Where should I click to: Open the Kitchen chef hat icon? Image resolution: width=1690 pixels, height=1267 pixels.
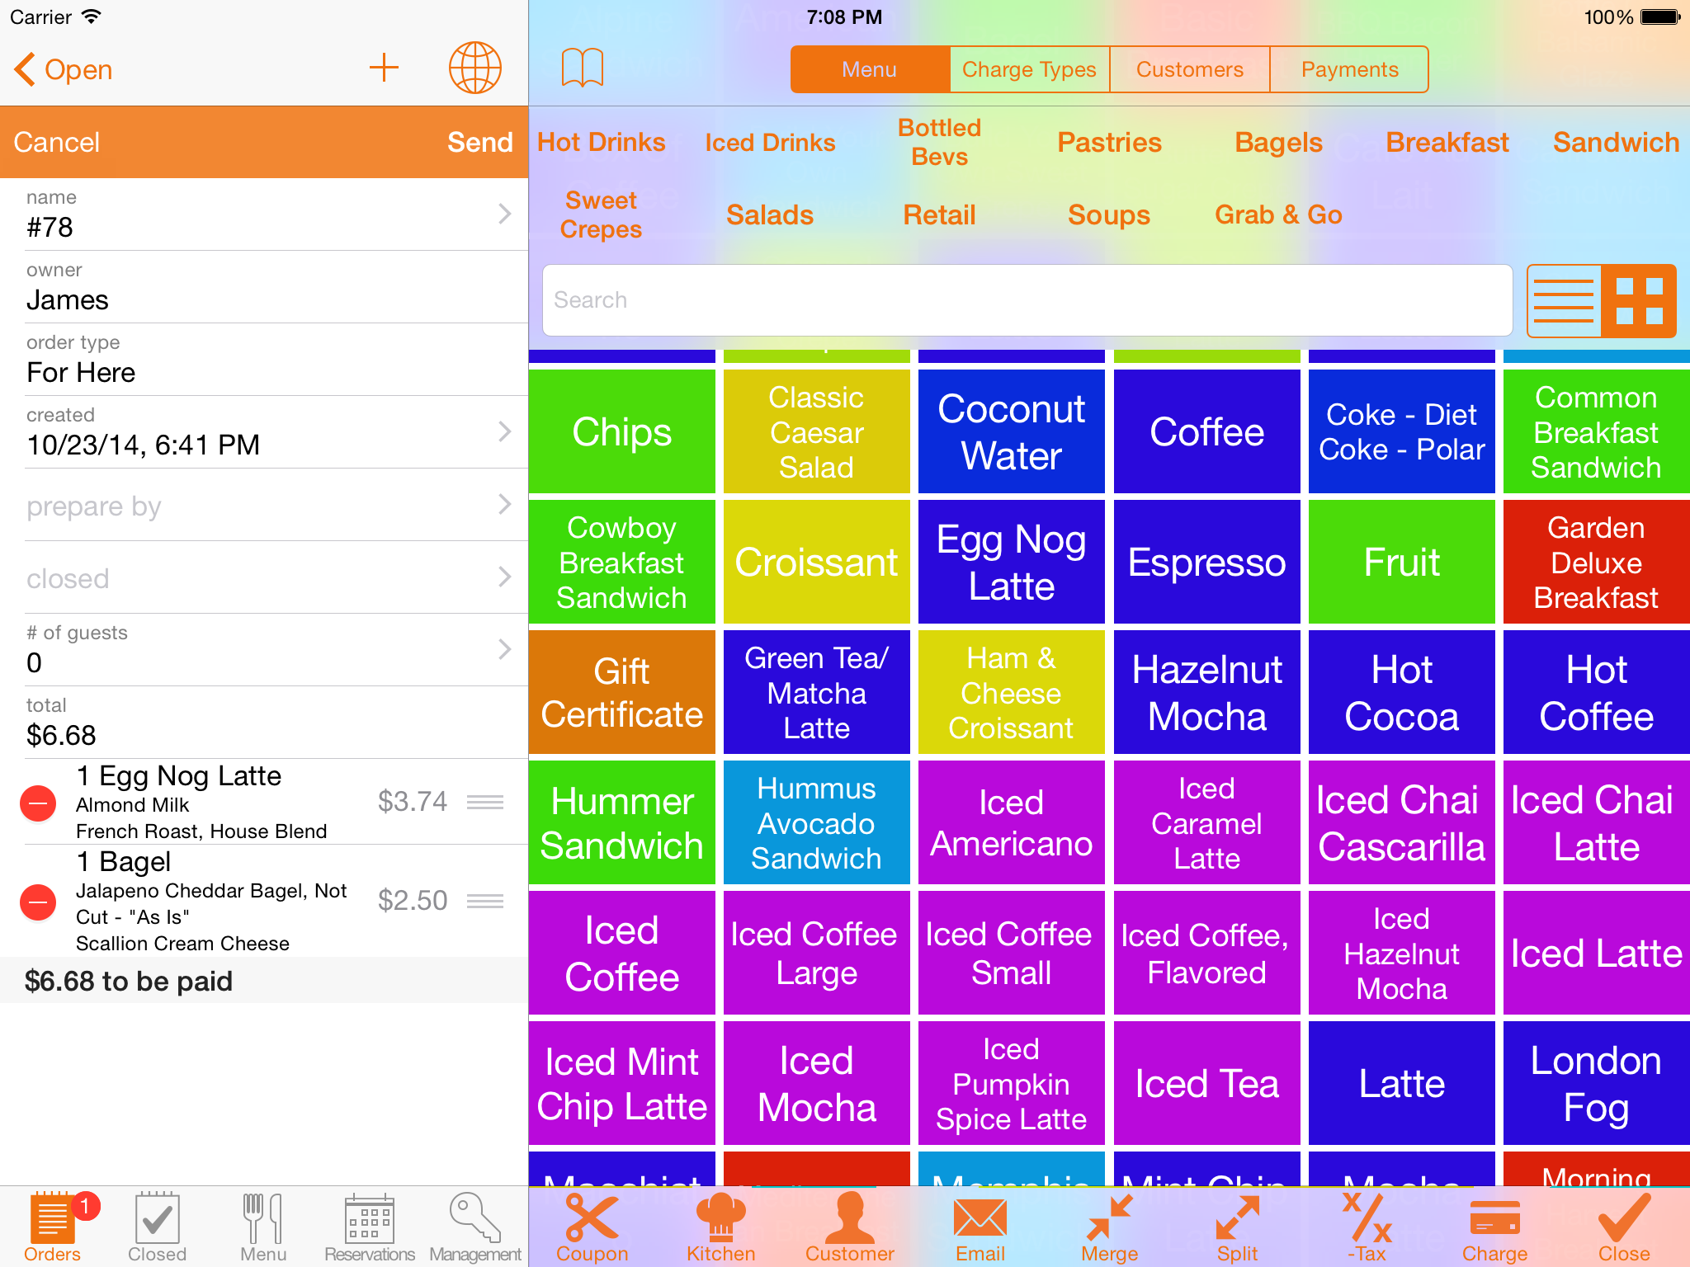(720, 1219)
